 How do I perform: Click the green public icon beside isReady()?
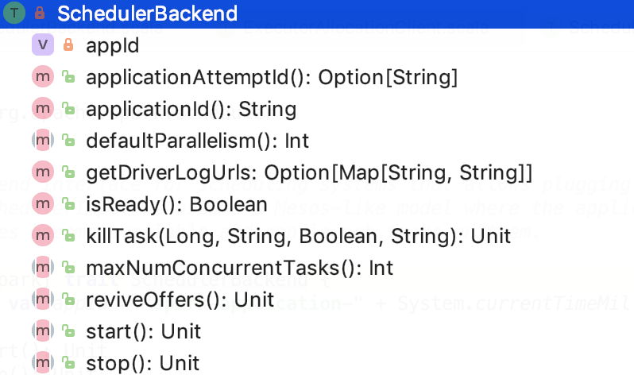[x=68, y=204]
